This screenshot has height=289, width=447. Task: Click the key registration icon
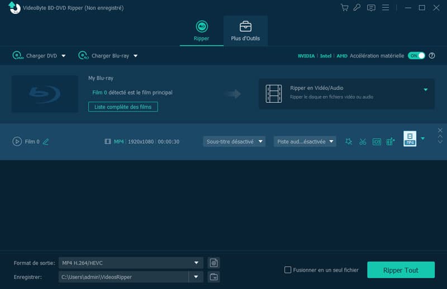[x=357, y=8]
